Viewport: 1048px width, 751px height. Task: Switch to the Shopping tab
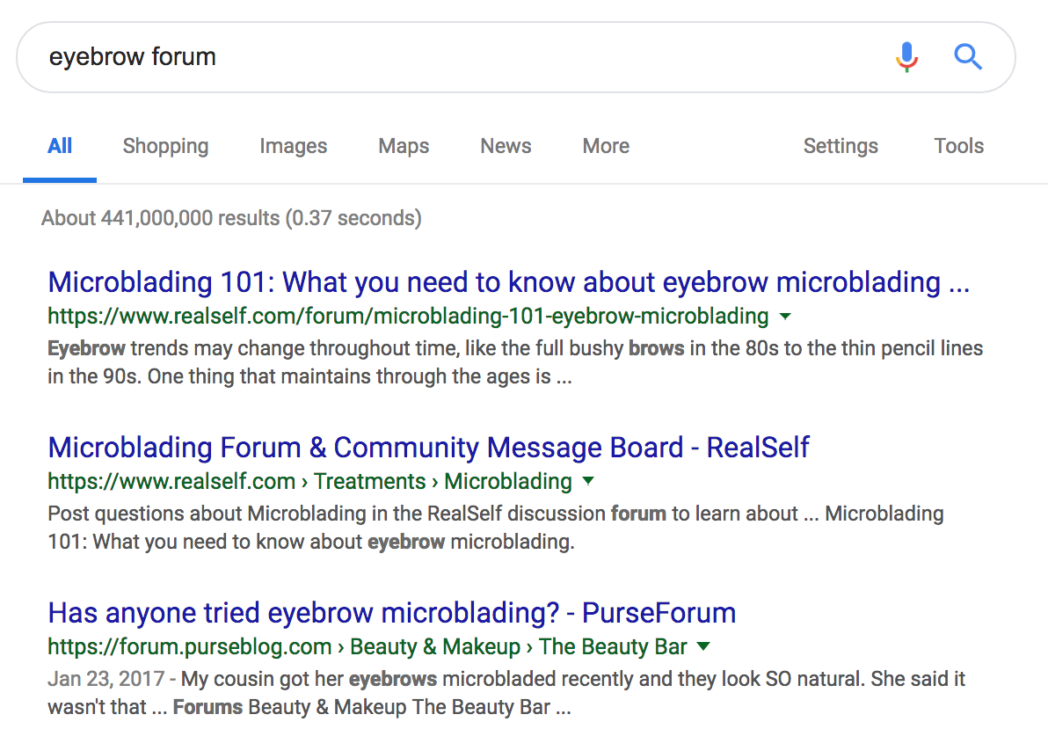pos(165,146)
